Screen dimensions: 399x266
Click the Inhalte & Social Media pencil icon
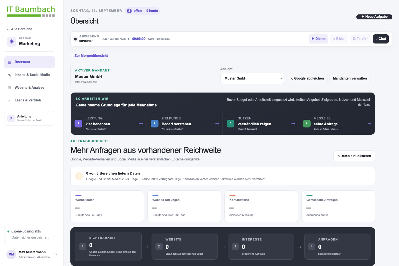tap(9, 75)
